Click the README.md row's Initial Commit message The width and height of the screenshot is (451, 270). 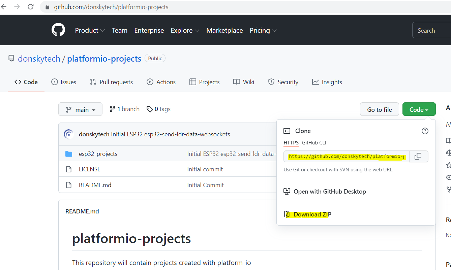pyautogui.click(x=205, y=185)
